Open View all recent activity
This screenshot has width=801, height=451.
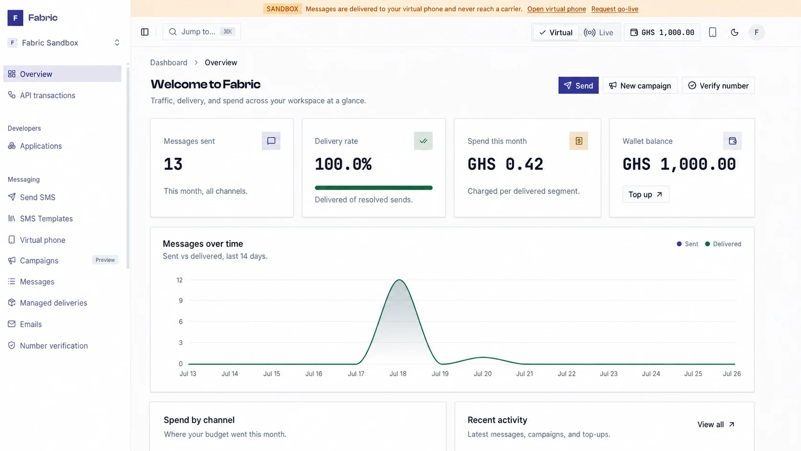point(716,425)
